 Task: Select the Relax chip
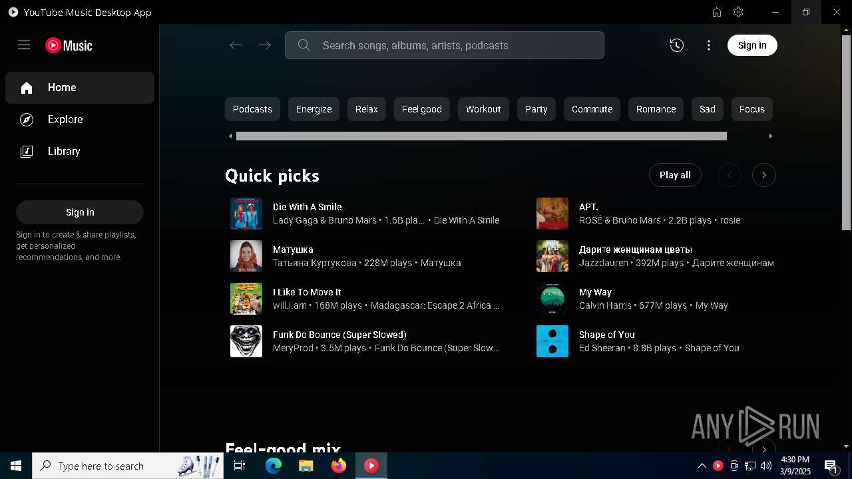coord(367,109)
